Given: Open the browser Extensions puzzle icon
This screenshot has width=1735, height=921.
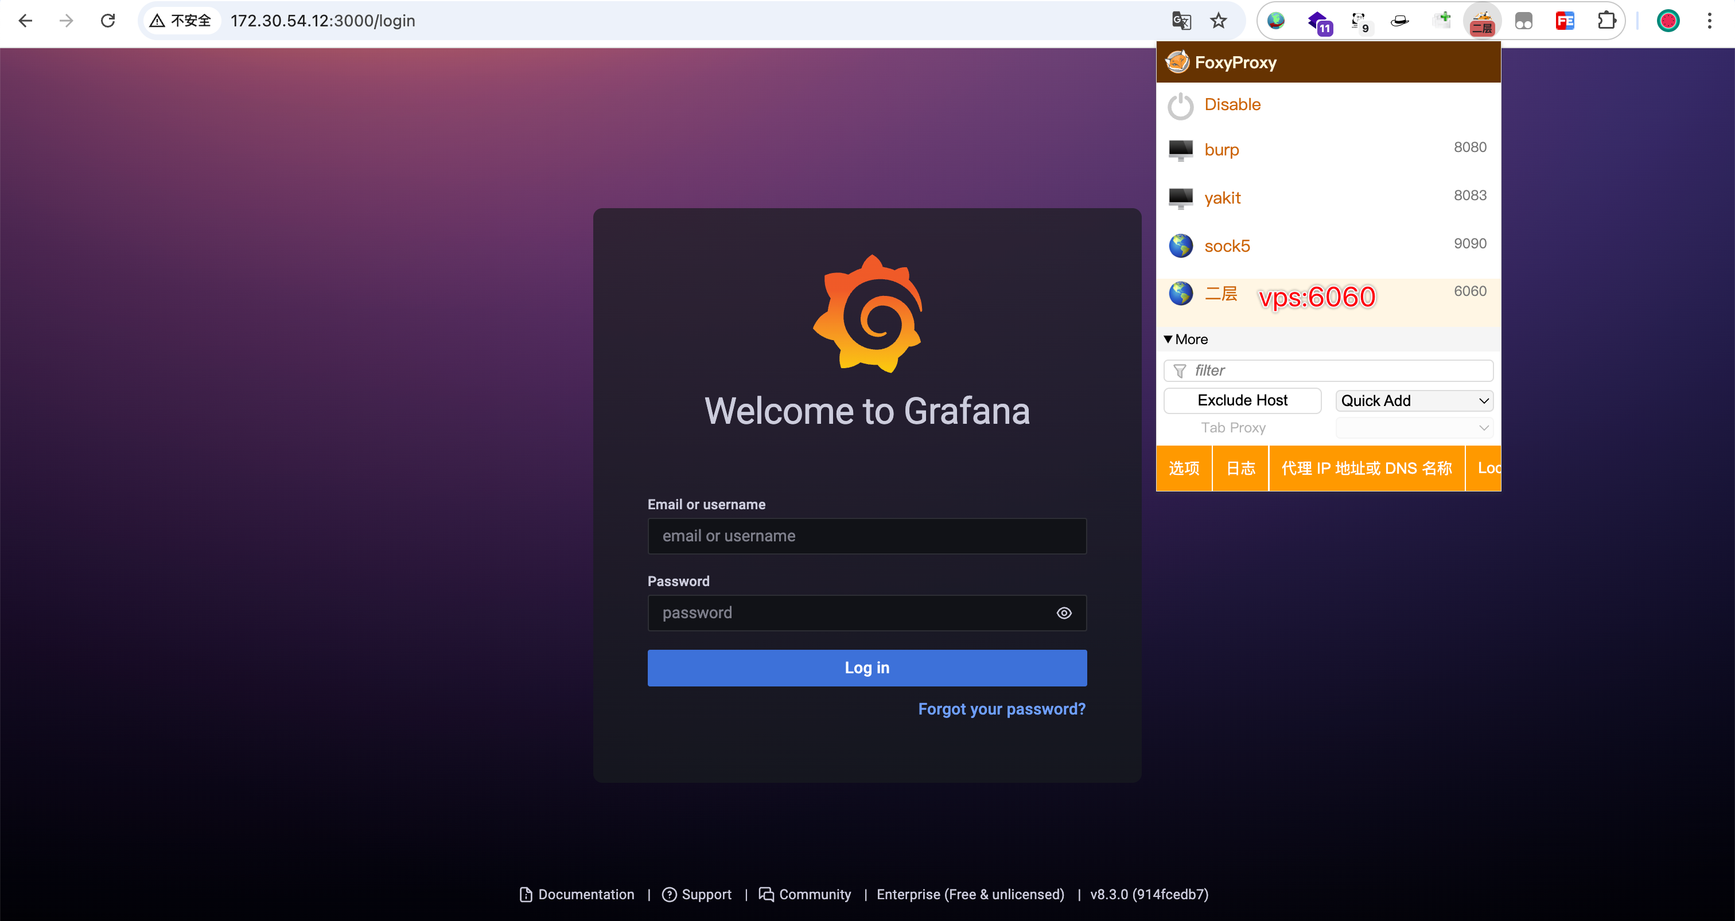Looking at the screenshot, I should click(x=1606, y=21).
